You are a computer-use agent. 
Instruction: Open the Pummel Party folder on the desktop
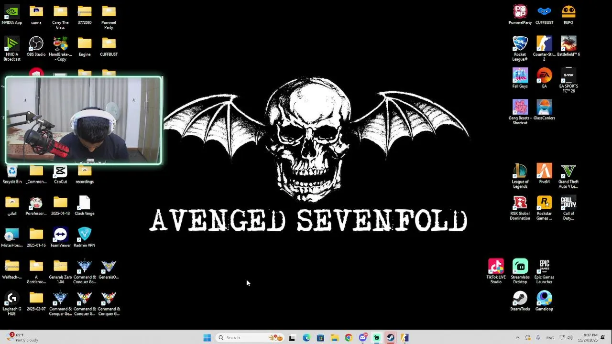109,17
